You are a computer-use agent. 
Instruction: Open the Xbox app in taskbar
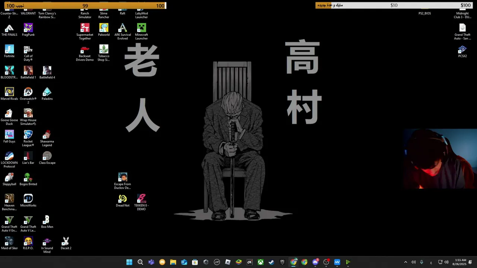pyautogui.click(x=260, y=262)
